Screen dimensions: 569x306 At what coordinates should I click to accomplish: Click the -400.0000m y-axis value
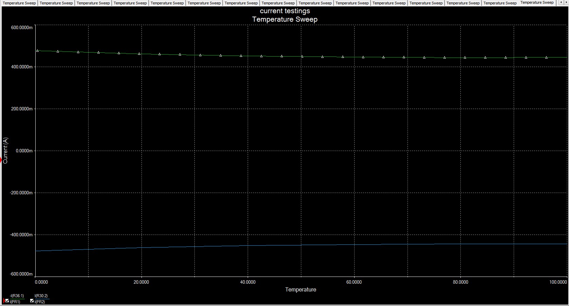(21, 235)
